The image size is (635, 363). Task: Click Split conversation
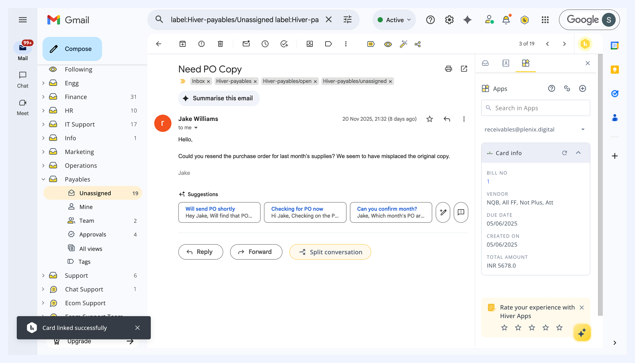point(330,252)
